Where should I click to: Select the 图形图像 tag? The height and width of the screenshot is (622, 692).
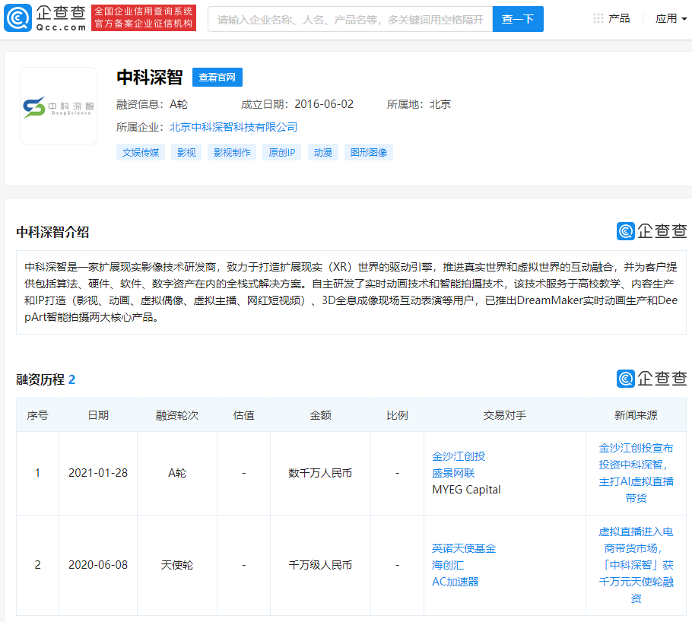click(x=369, y=152)
